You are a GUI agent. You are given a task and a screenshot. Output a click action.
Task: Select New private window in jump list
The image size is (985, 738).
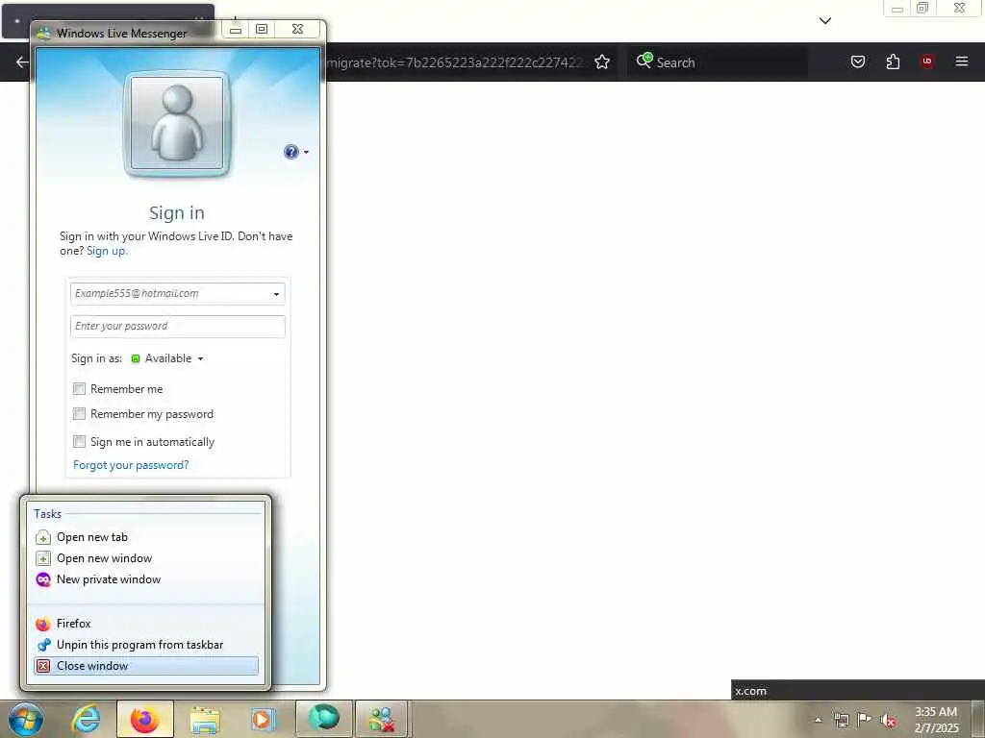(x=146, y=579)
